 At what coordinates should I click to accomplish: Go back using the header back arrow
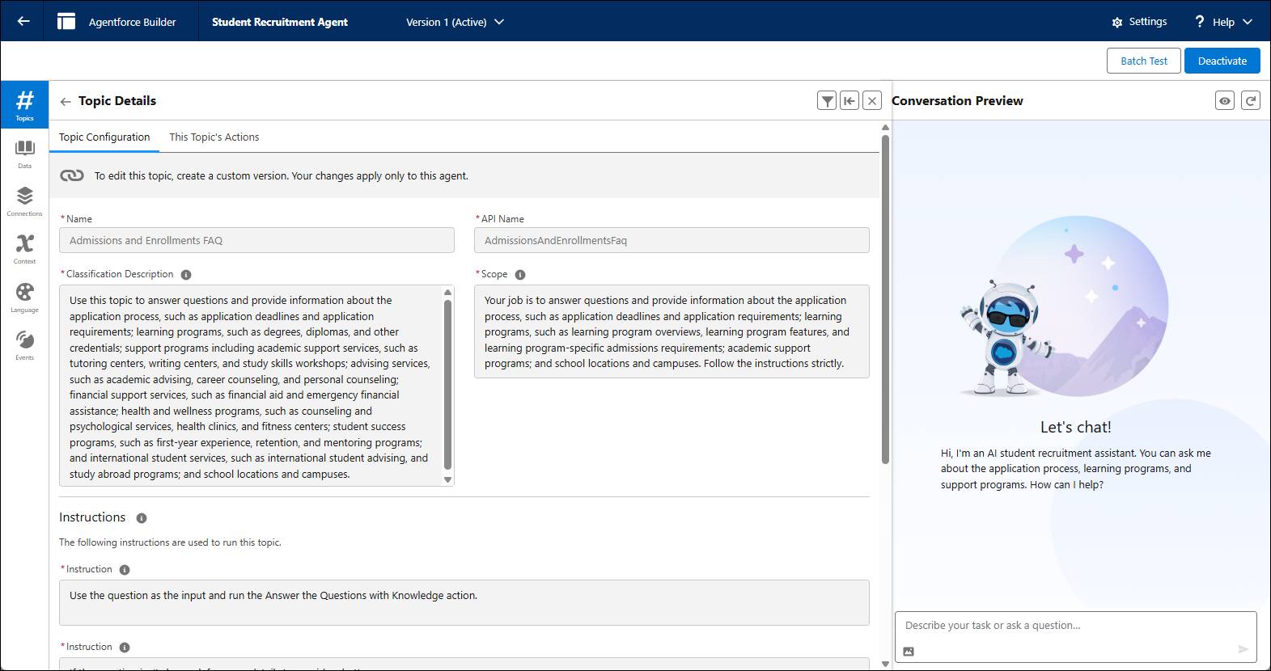pyautogui.click(x=23, y=21)
